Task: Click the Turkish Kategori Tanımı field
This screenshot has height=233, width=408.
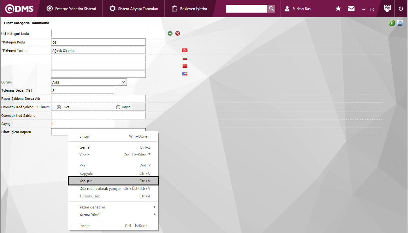Action: tap(98, 50)
